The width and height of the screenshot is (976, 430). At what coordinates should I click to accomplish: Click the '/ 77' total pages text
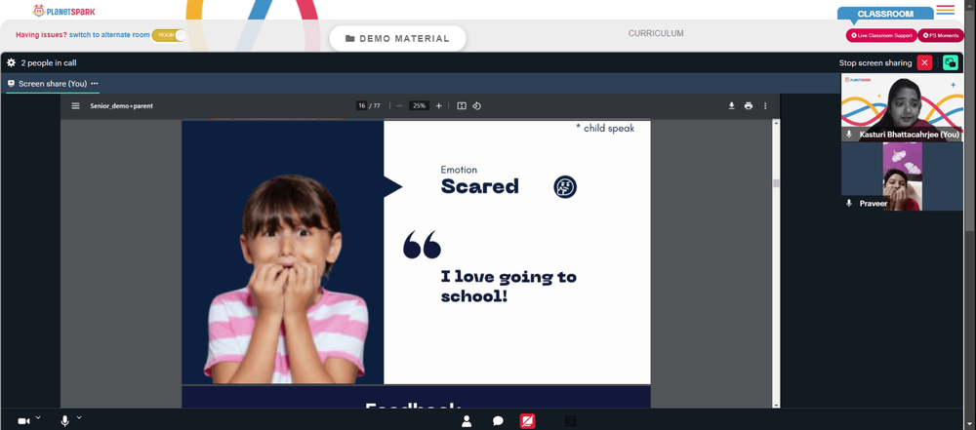pyautogui.click(x=375, y=105)
